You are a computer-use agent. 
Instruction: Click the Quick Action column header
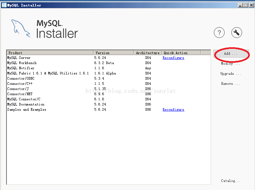tap(181, 53)
